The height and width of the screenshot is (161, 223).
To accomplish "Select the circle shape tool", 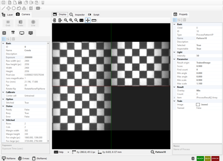I will click(x=14, y=8).
